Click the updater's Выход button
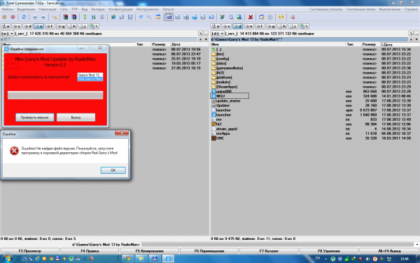The height and width of the screenshot is (263, 420). coord(76,117)
